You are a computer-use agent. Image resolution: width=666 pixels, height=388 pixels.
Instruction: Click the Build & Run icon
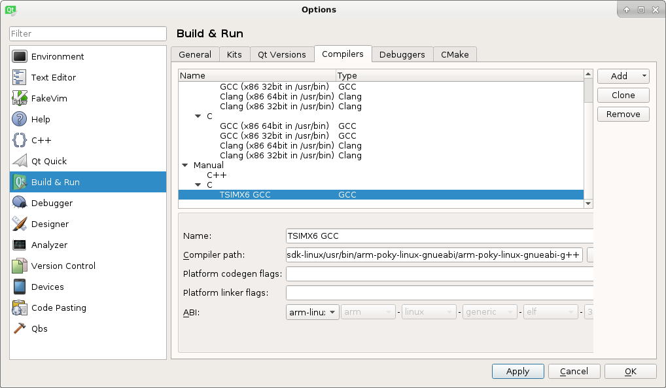20,182
